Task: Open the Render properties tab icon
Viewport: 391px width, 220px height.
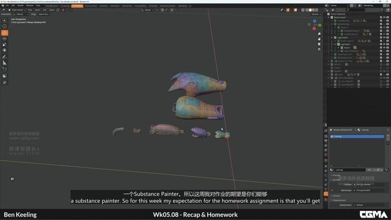Action: point(326,136)
